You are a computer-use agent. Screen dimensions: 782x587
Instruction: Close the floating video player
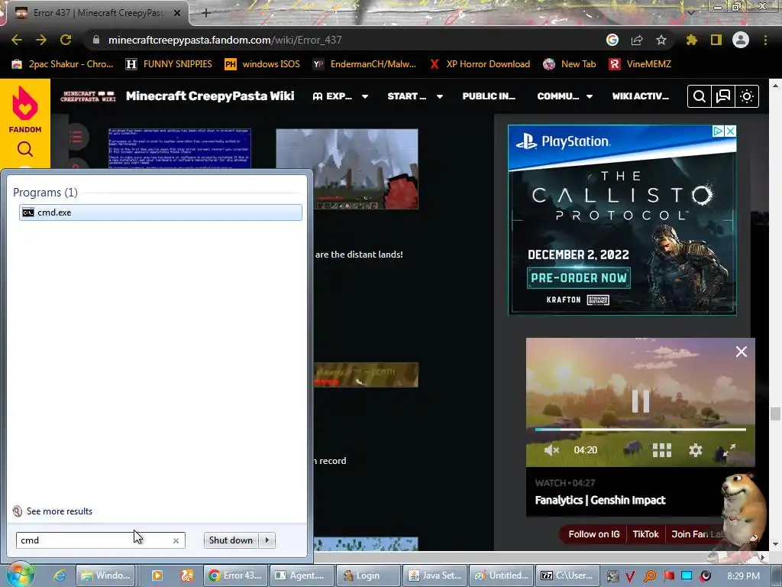point(741,352)
